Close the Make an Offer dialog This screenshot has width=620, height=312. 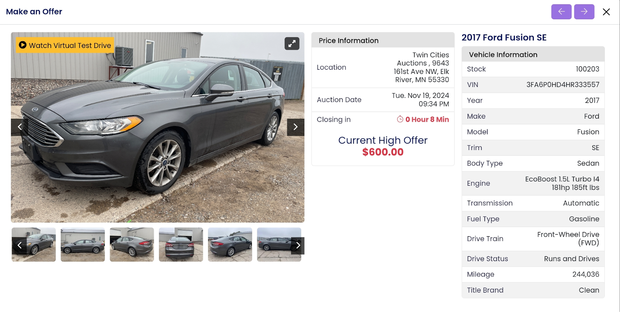point(606,12)
